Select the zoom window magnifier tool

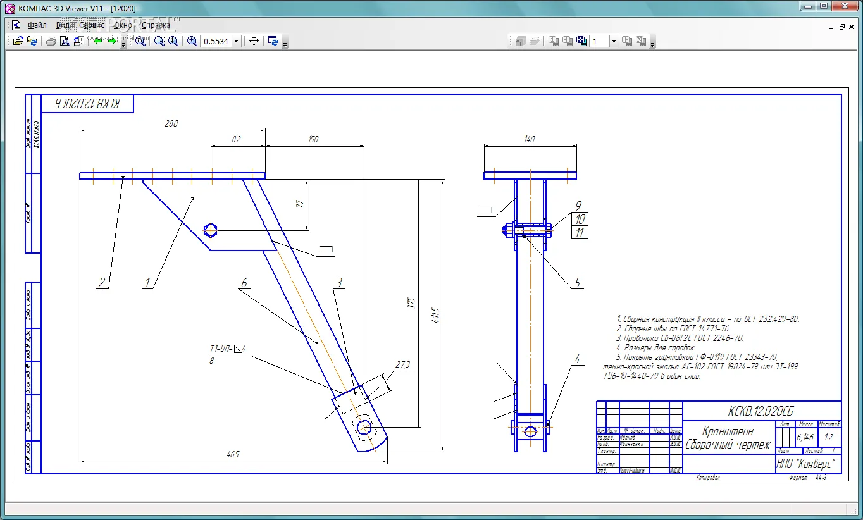pos(140,41)
